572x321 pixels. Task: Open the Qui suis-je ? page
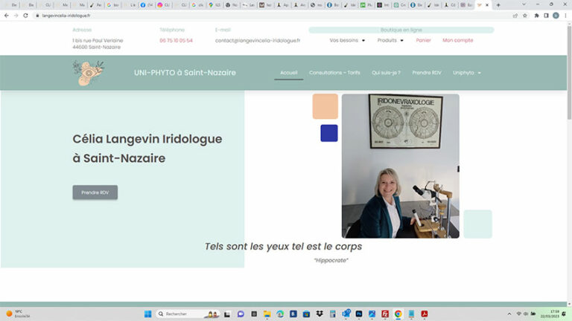tap(386, 73)
